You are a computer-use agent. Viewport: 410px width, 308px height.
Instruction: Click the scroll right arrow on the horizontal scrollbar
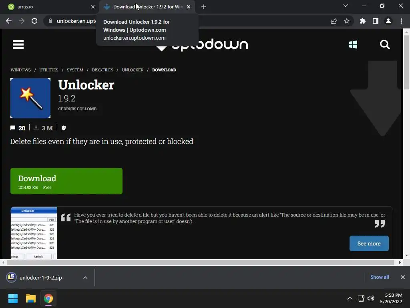coord(400,262)
